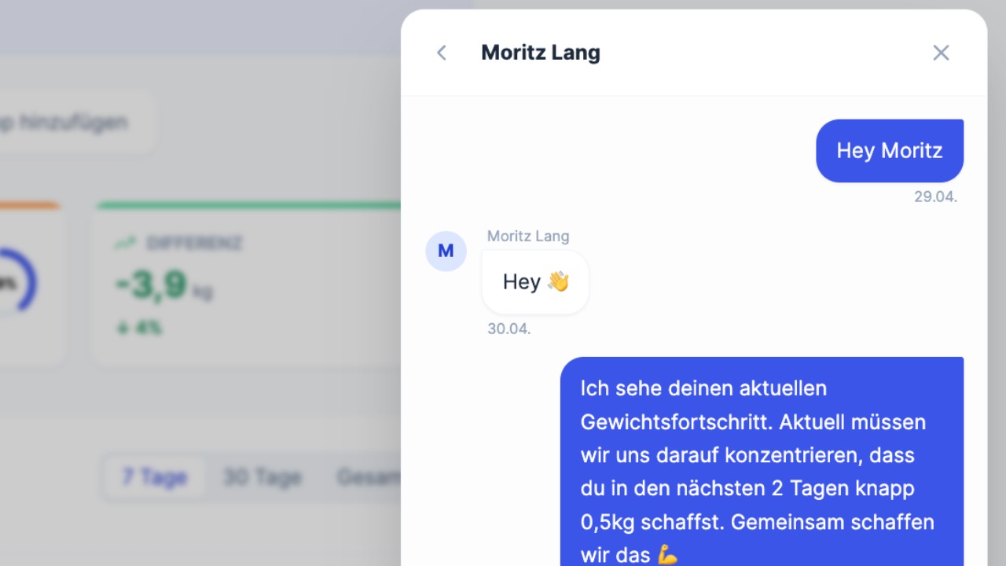
Task: Select the 'Hey Moritz' sent message bubble
Action: tap(890, 151)
